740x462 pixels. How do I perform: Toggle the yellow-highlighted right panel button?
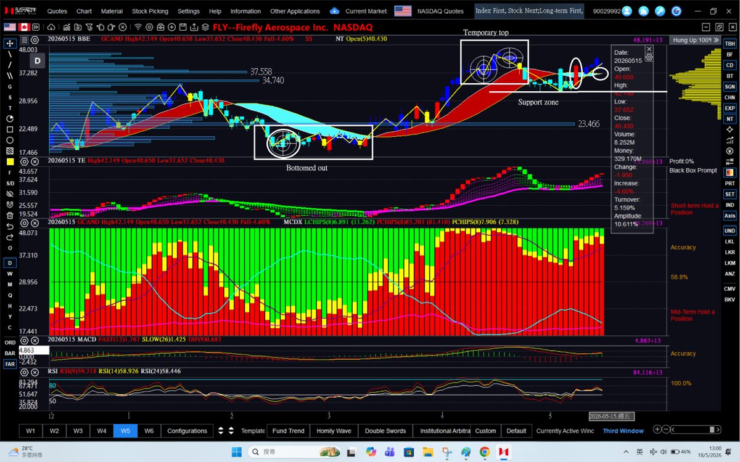730,172
